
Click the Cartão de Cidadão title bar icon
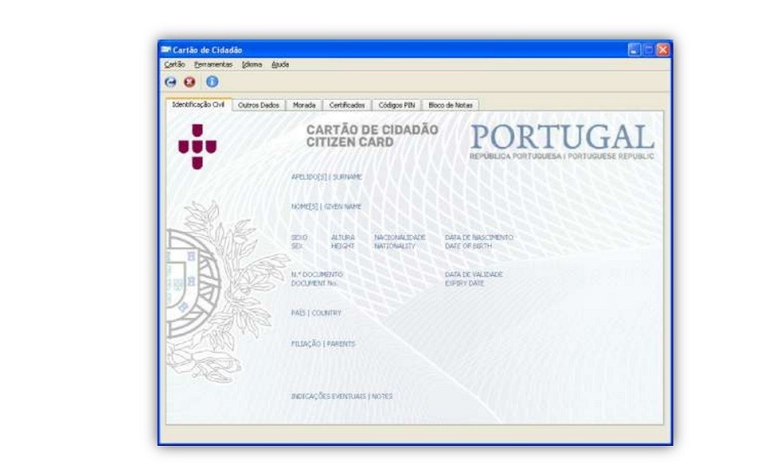pos(166,50)
